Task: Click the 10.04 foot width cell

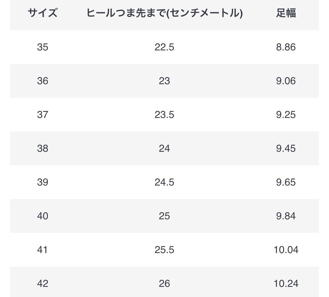Action: (286, 250)
